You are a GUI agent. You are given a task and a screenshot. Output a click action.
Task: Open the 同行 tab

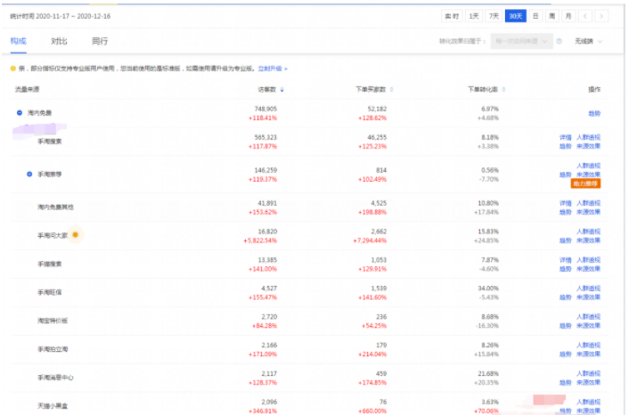(x=100, y=41)
